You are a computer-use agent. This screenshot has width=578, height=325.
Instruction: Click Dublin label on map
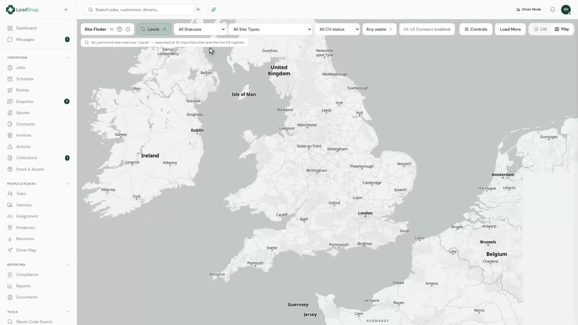pyautogui.click(x=197, y=130)
